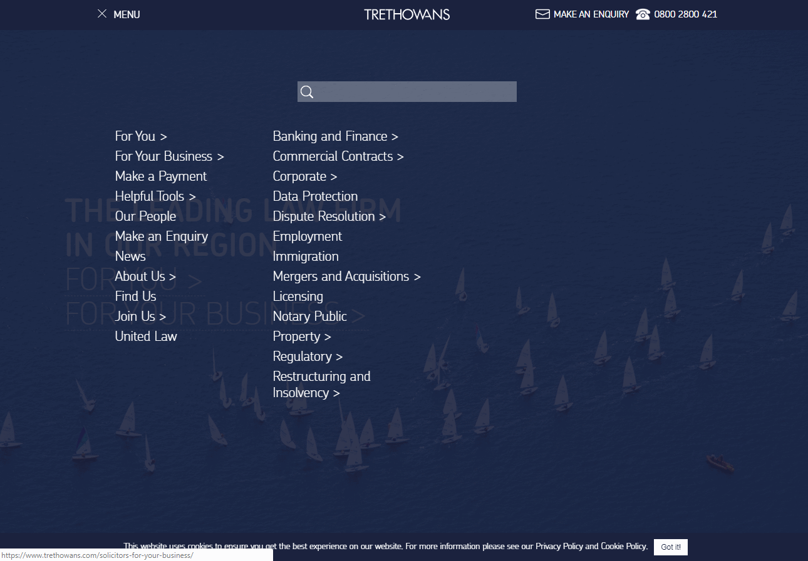Expand the For Your Business submenu
The height and width of the screenshot is (561, 808).
[x=169, y=156]
